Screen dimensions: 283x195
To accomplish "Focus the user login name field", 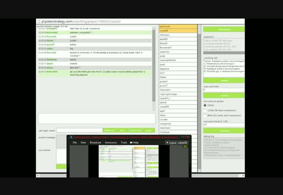I will coord(80,131).
